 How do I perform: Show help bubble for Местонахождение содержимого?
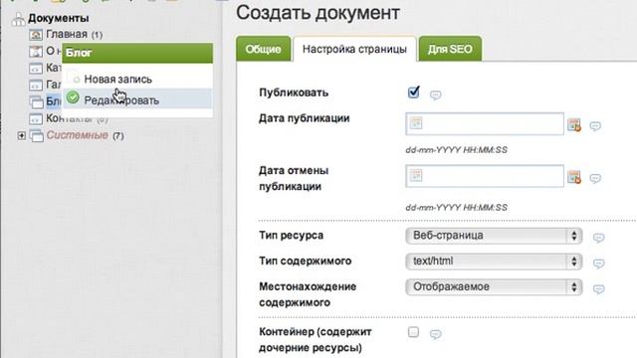[598, 289]
